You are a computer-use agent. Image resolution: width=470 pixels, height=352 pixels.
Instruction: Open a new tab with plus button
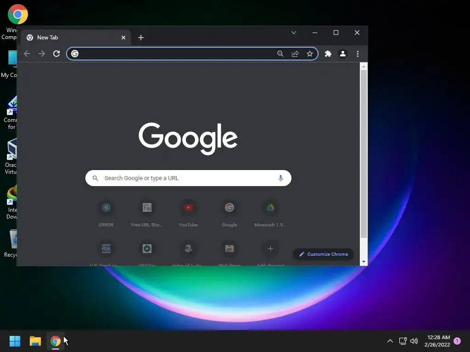pos(141,38)
